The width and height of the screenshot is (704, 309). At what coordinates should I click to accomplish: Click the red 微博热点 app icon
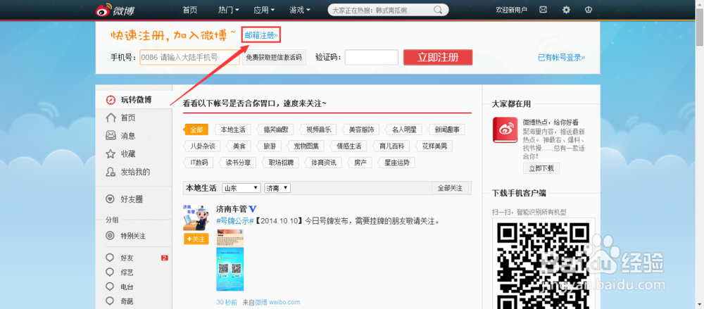pos(505,130)
